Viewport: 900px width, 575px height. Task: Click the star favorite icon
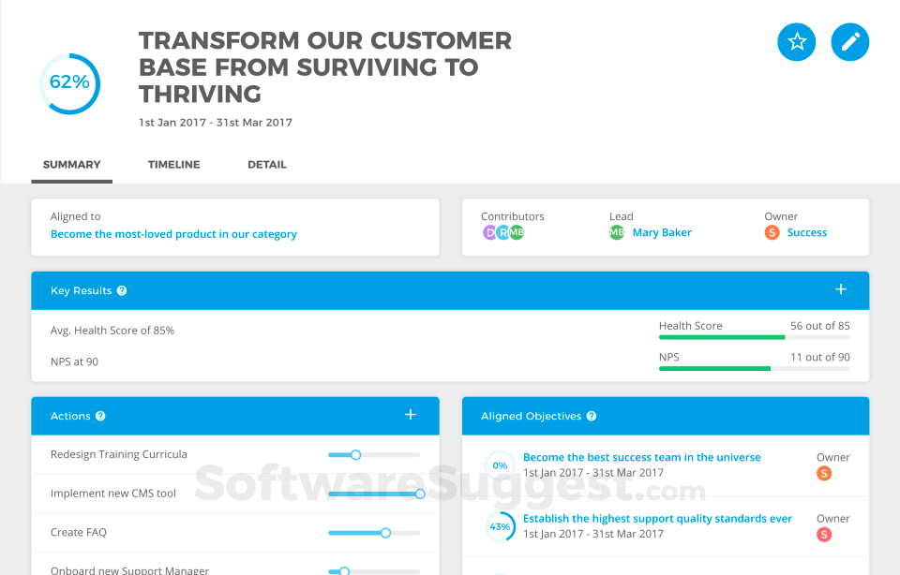pos(797,42)
